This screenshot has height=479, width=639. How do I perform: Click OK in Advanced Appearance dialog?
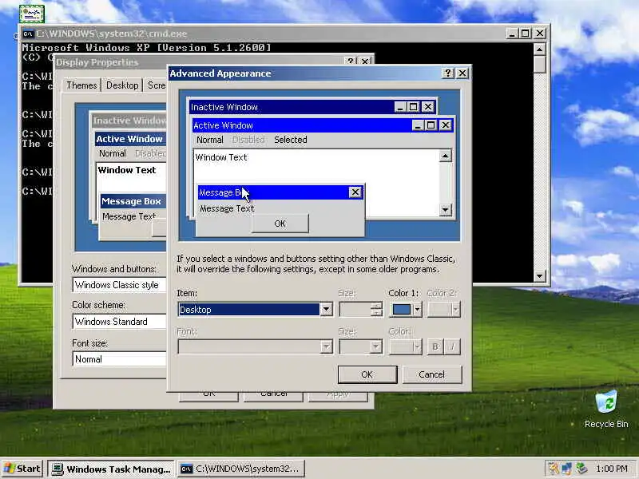pyautogui.click(x=367, y=374)
